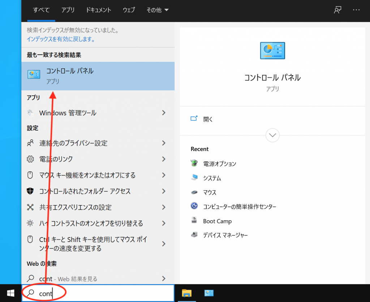Open the three-dots options menu

(356, 10)
